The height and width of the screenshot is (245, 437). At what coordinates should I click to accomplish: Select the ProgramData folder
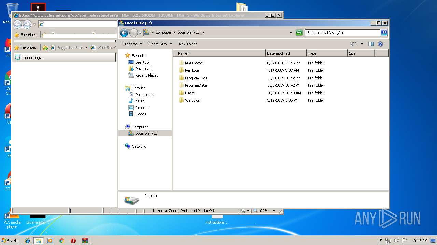(196, 85)
